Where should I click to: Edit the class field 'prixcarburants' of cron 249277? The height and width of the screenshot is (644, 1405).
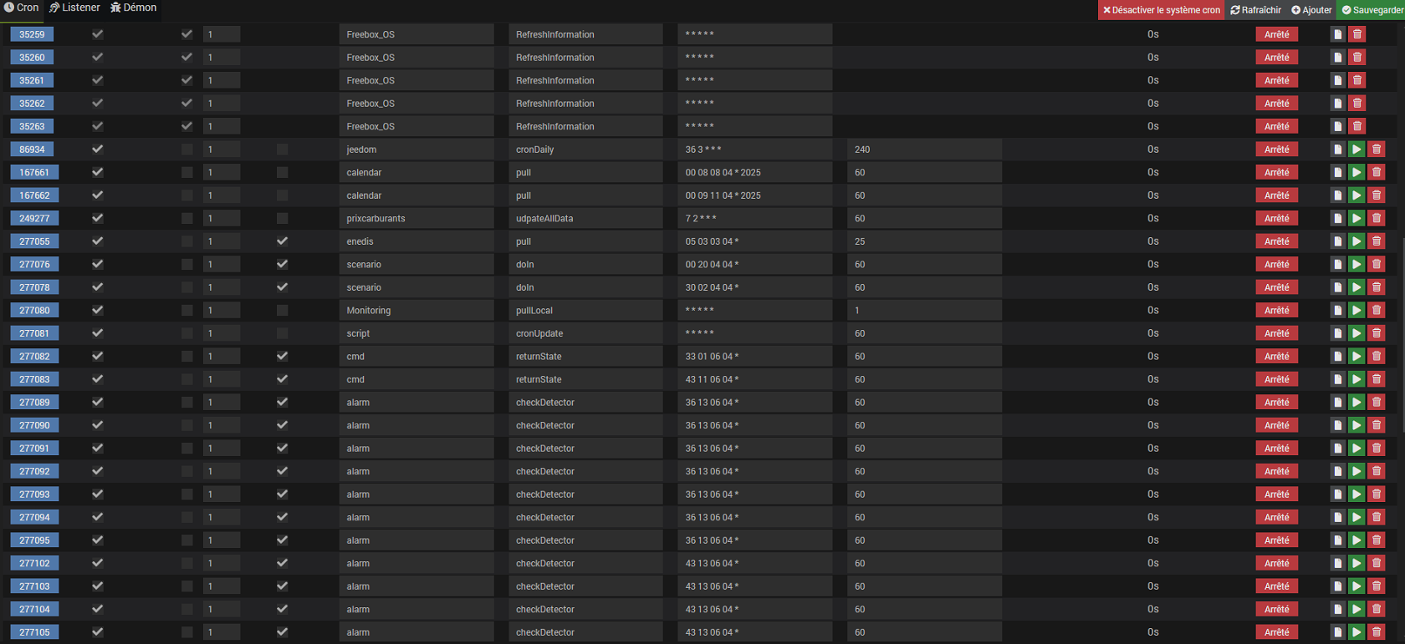pos(416,218)
